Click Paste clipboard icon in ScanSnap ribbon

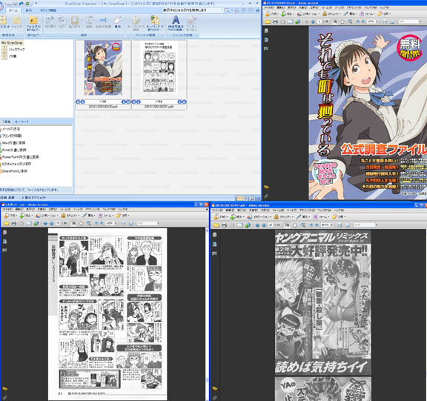pyautogui.click(x=75, y=21)
